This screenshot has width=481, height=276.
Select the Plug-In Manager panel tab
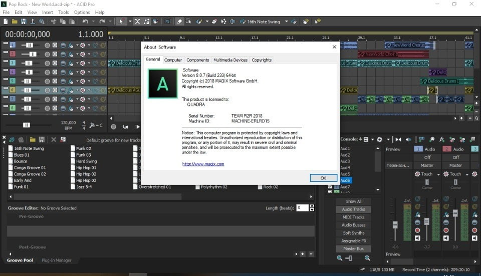tap(57, 260)
